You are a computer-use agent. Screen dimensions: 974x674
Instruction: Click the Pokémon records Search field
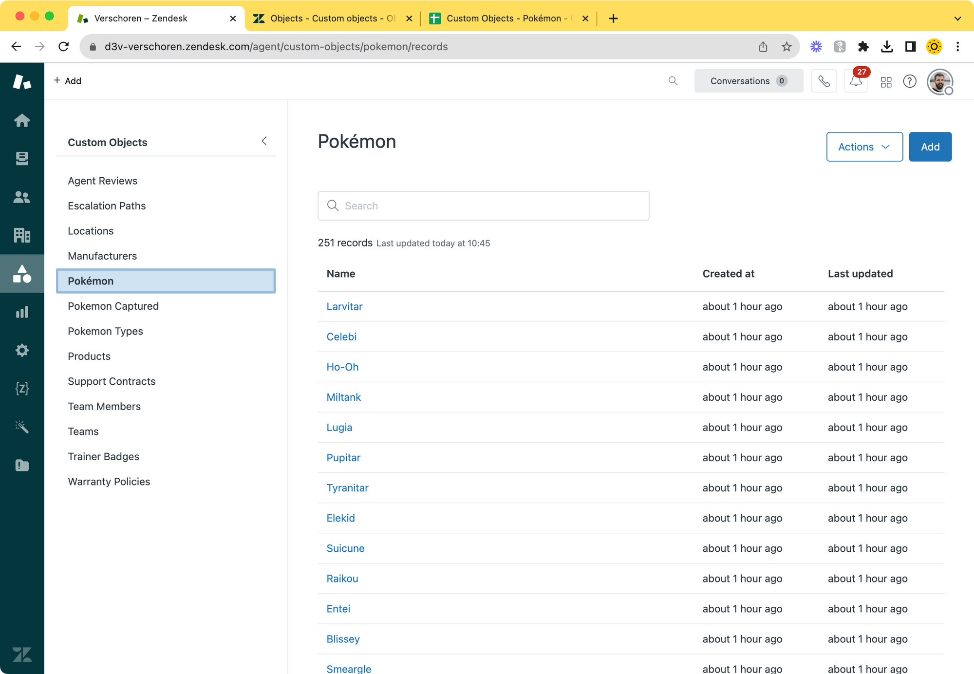[483, 206]
